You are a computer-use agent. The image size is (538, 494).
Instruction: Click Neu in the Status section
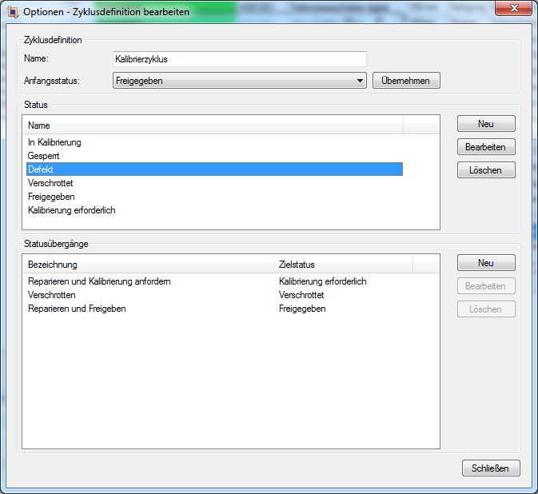(486, 124)
